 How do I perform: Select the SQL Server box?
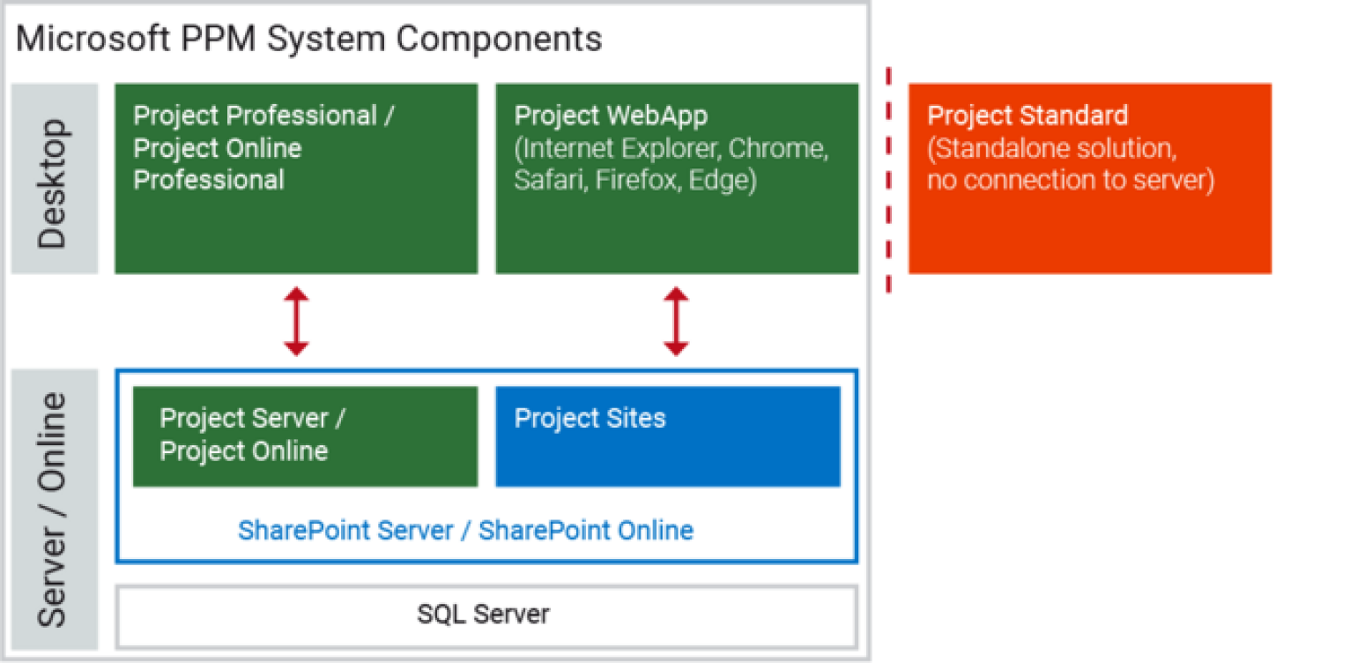[x=486, y=615]
